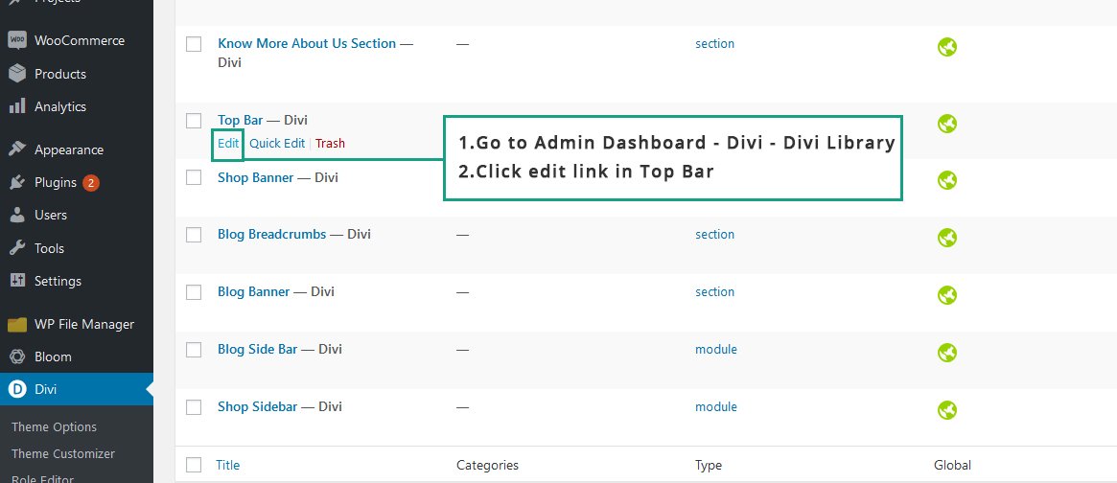Click global globe icon for Know More About Us Section
This screenshot has height=483, width=1117.
click(946, 47)
